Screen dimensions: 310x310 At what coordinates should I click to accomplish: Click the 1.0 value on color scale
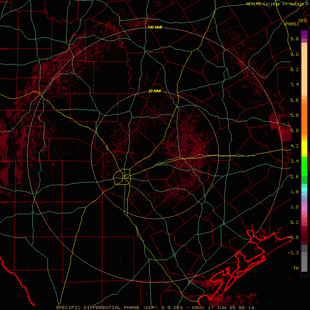click(x=294, y=207)
